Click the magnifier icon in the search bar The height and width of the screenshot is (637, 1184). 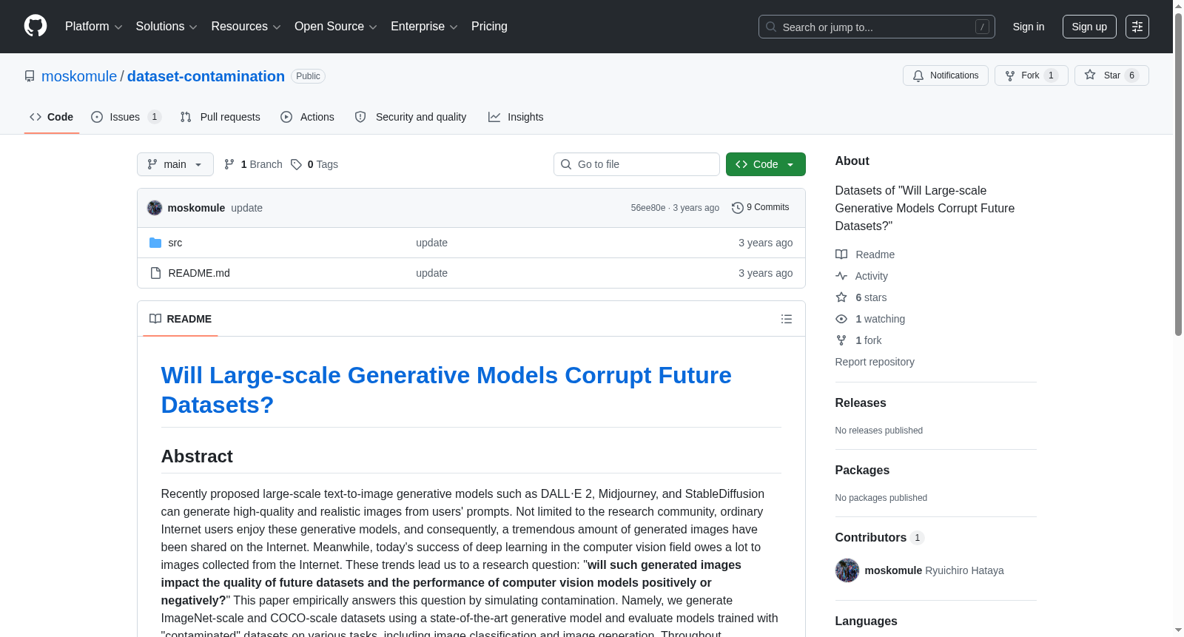[771, 27]
